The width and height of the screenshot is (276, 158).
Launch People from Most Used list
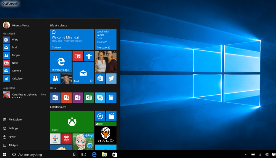11,55
